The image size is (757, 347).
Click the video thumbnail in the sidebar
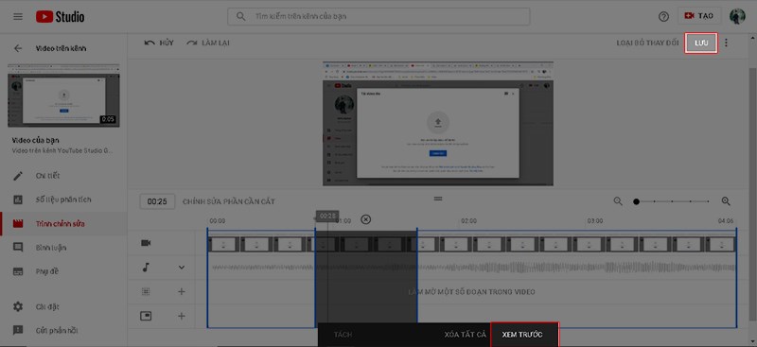[x=63, y=95]
